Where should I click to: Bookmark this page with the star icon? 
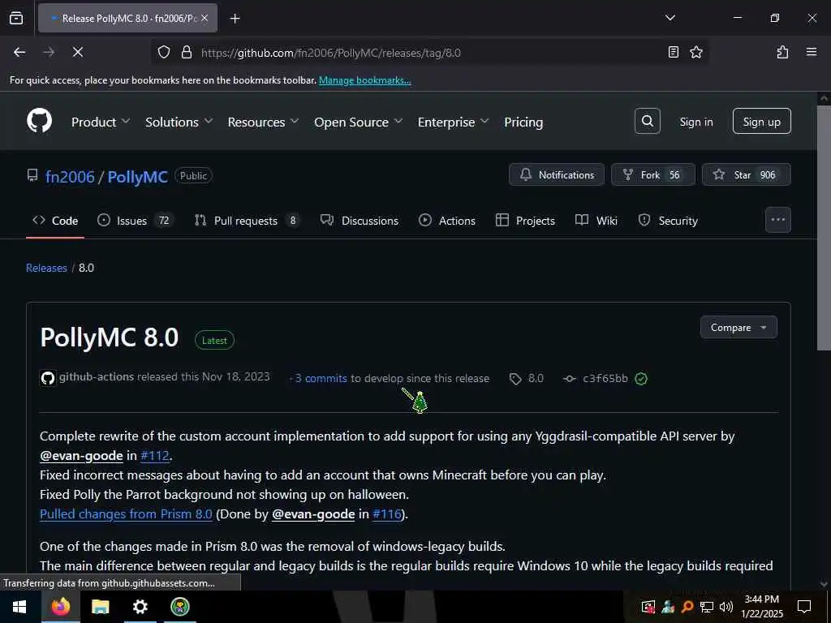pos(695,52)
